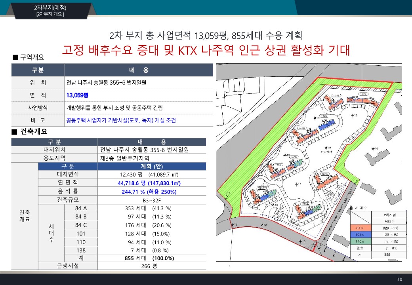Click the '84 A' unit type cell
The width and height of the screenshot is (412, 285).
(81, 208)
